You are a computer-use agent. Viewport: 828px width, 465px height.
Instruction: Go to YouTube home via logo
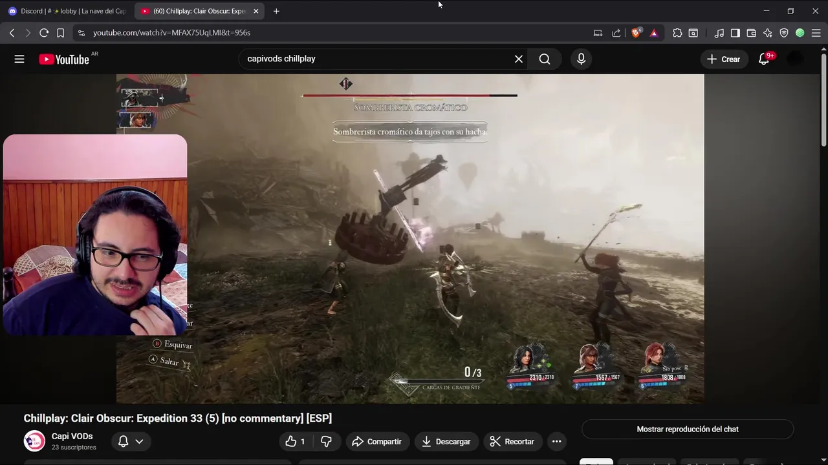64,59
